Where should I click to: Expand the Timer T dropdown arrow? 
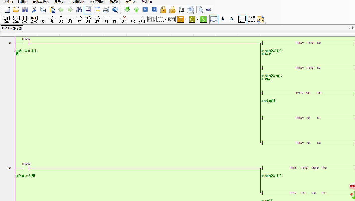(x=186, y=19)
